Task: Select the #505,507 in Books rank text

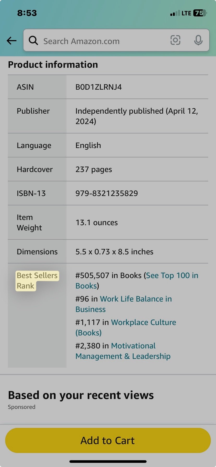Action: click(x=109, y=275)
